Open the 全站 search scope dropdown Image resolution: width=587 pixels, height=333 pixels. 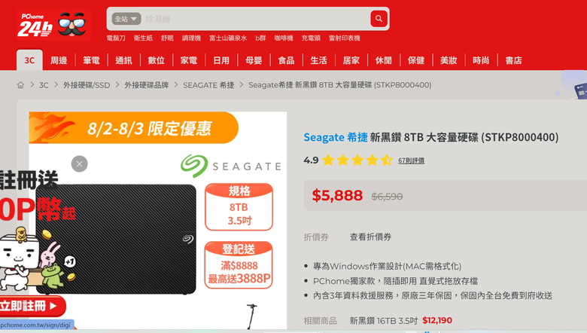click(126, 19)
